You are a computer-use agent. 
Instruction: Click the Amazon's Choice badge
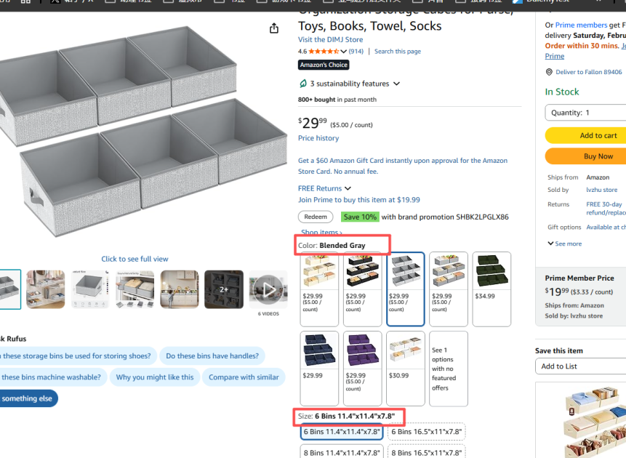pos(324,65)
